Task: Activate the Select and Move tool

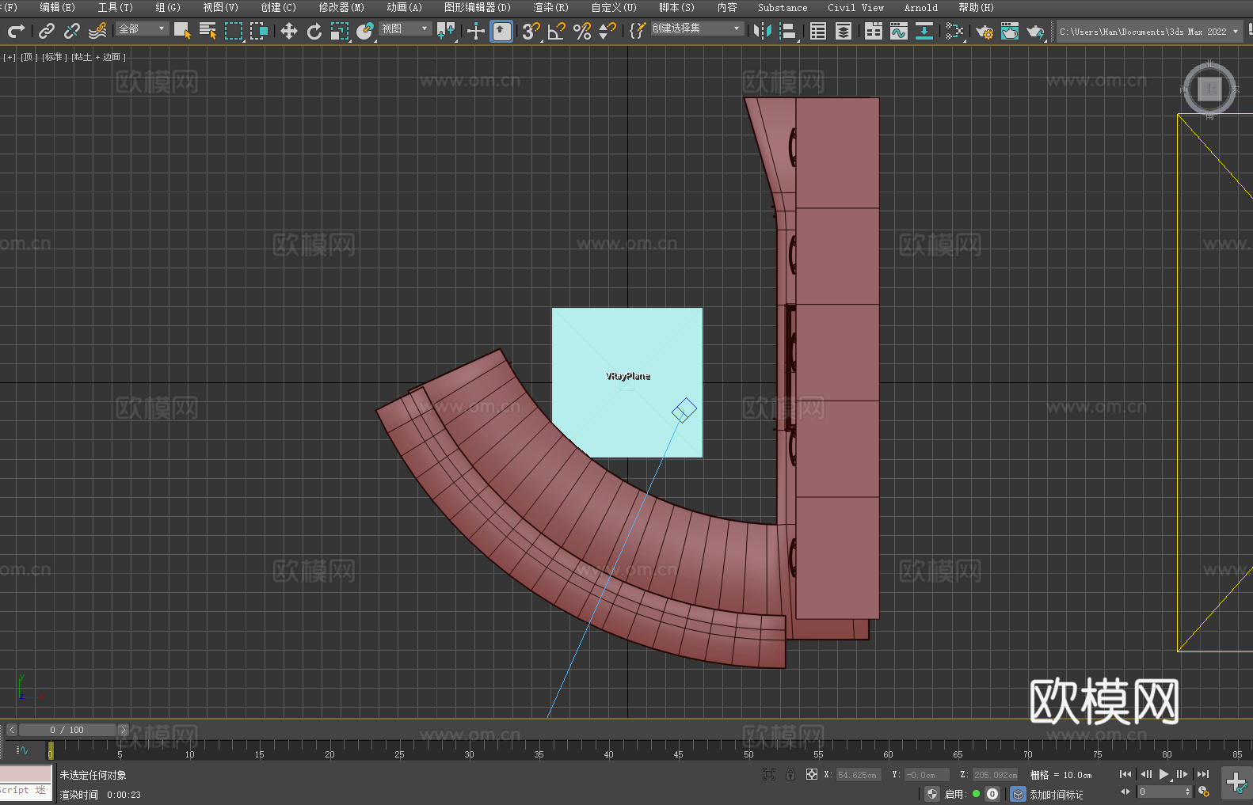Action: [289, 31]
